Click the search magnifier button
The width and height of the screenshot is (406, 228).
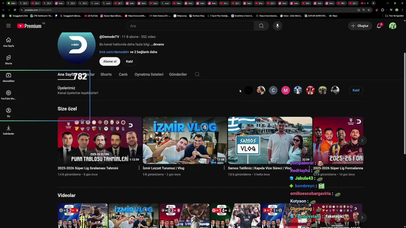coord(261,26)
